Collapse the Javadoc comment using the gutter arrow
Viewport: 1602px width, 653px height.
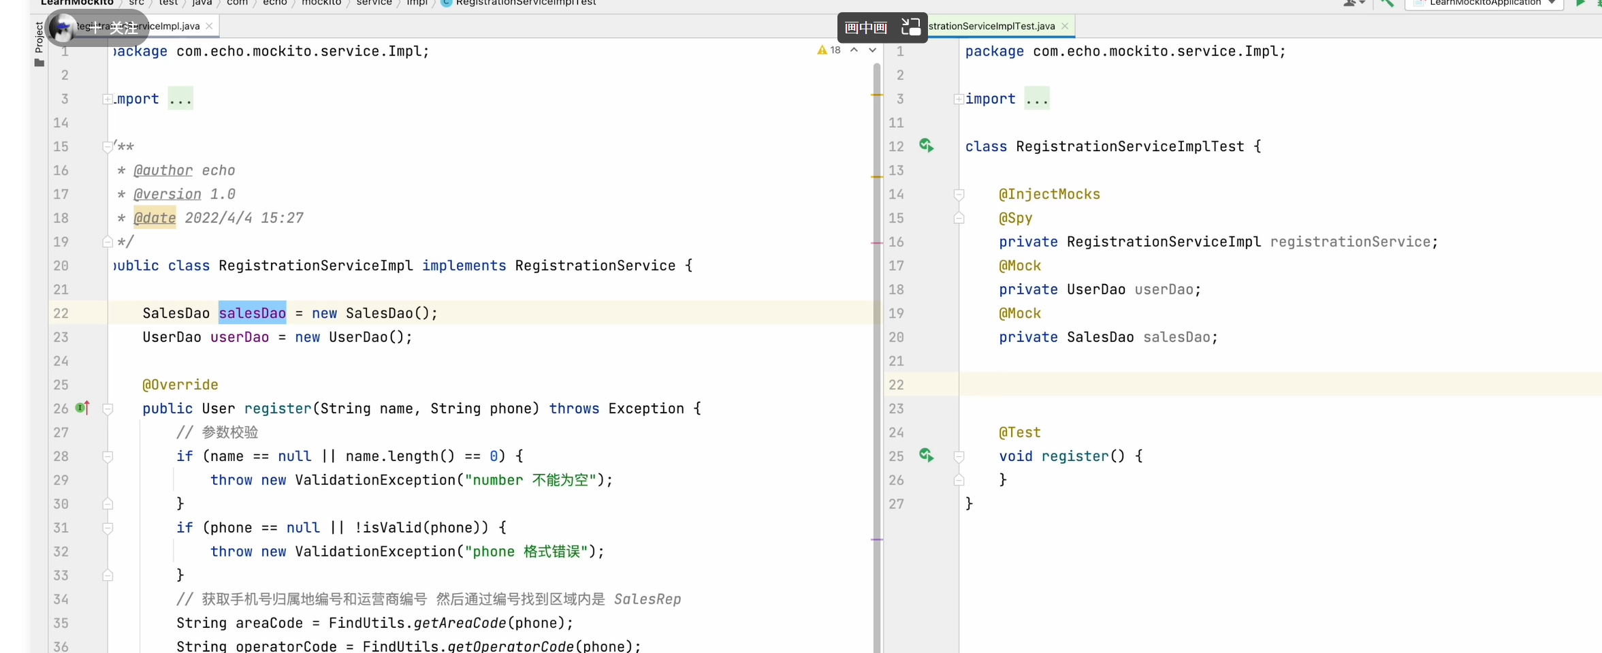click(x=107, y=146)
